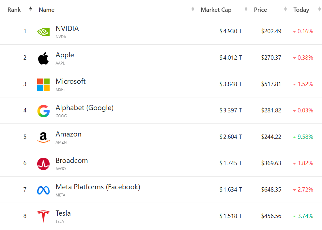Click the Today column header
The image size is (322, 230).
(301, 10)
